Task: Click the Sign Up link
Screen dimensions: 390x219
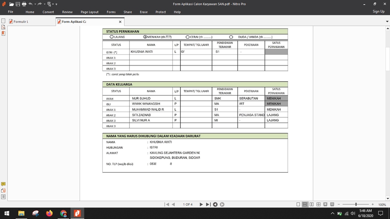Action: pyautogui.click(x=379, y=11)
